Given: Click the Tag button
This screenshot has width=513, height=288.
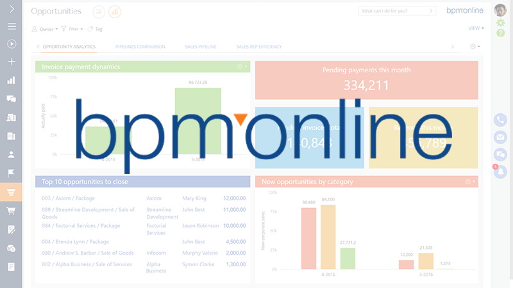Looking at the screenshot, I should 95,29.
